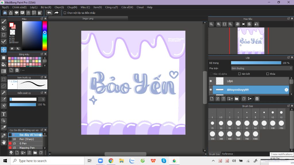Enable Xén bớt checkbox
Viewport: 294px width, 165px height.
239,74
